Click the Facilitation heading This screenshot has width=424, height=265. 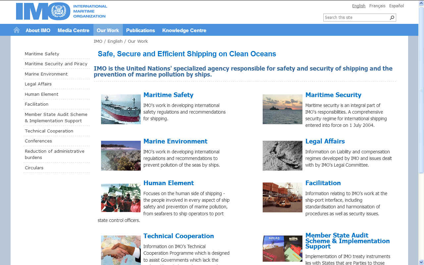coord(323,183)
